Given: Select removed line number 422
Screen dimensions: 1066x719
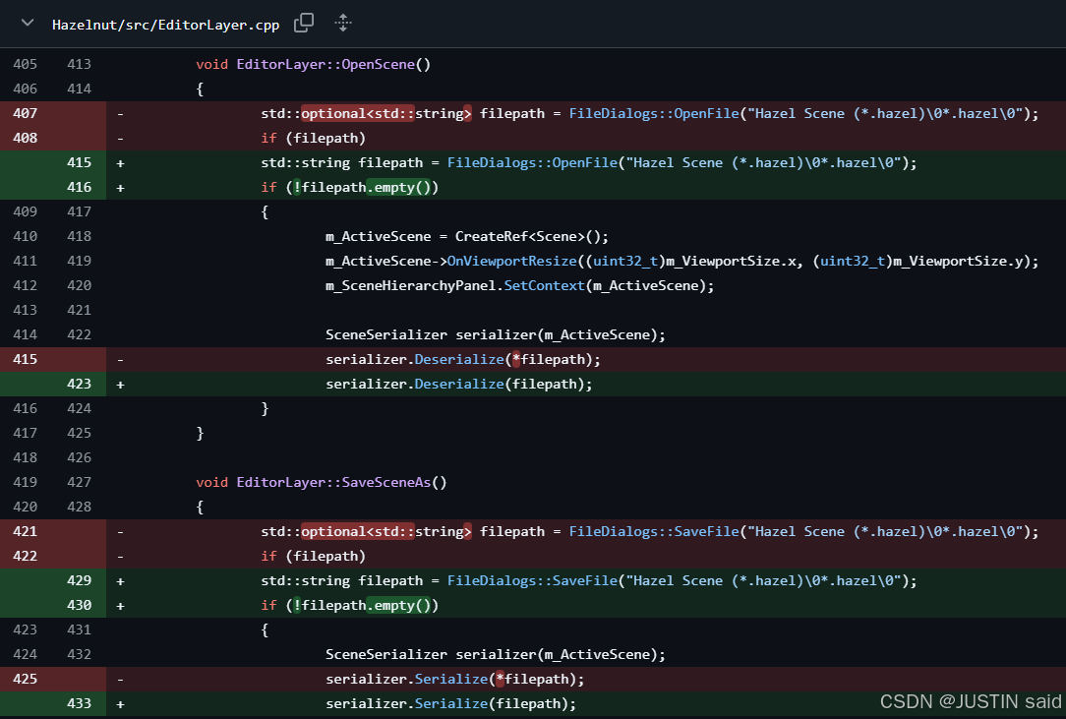Looking at the screenshot, I should click(26, 556).
